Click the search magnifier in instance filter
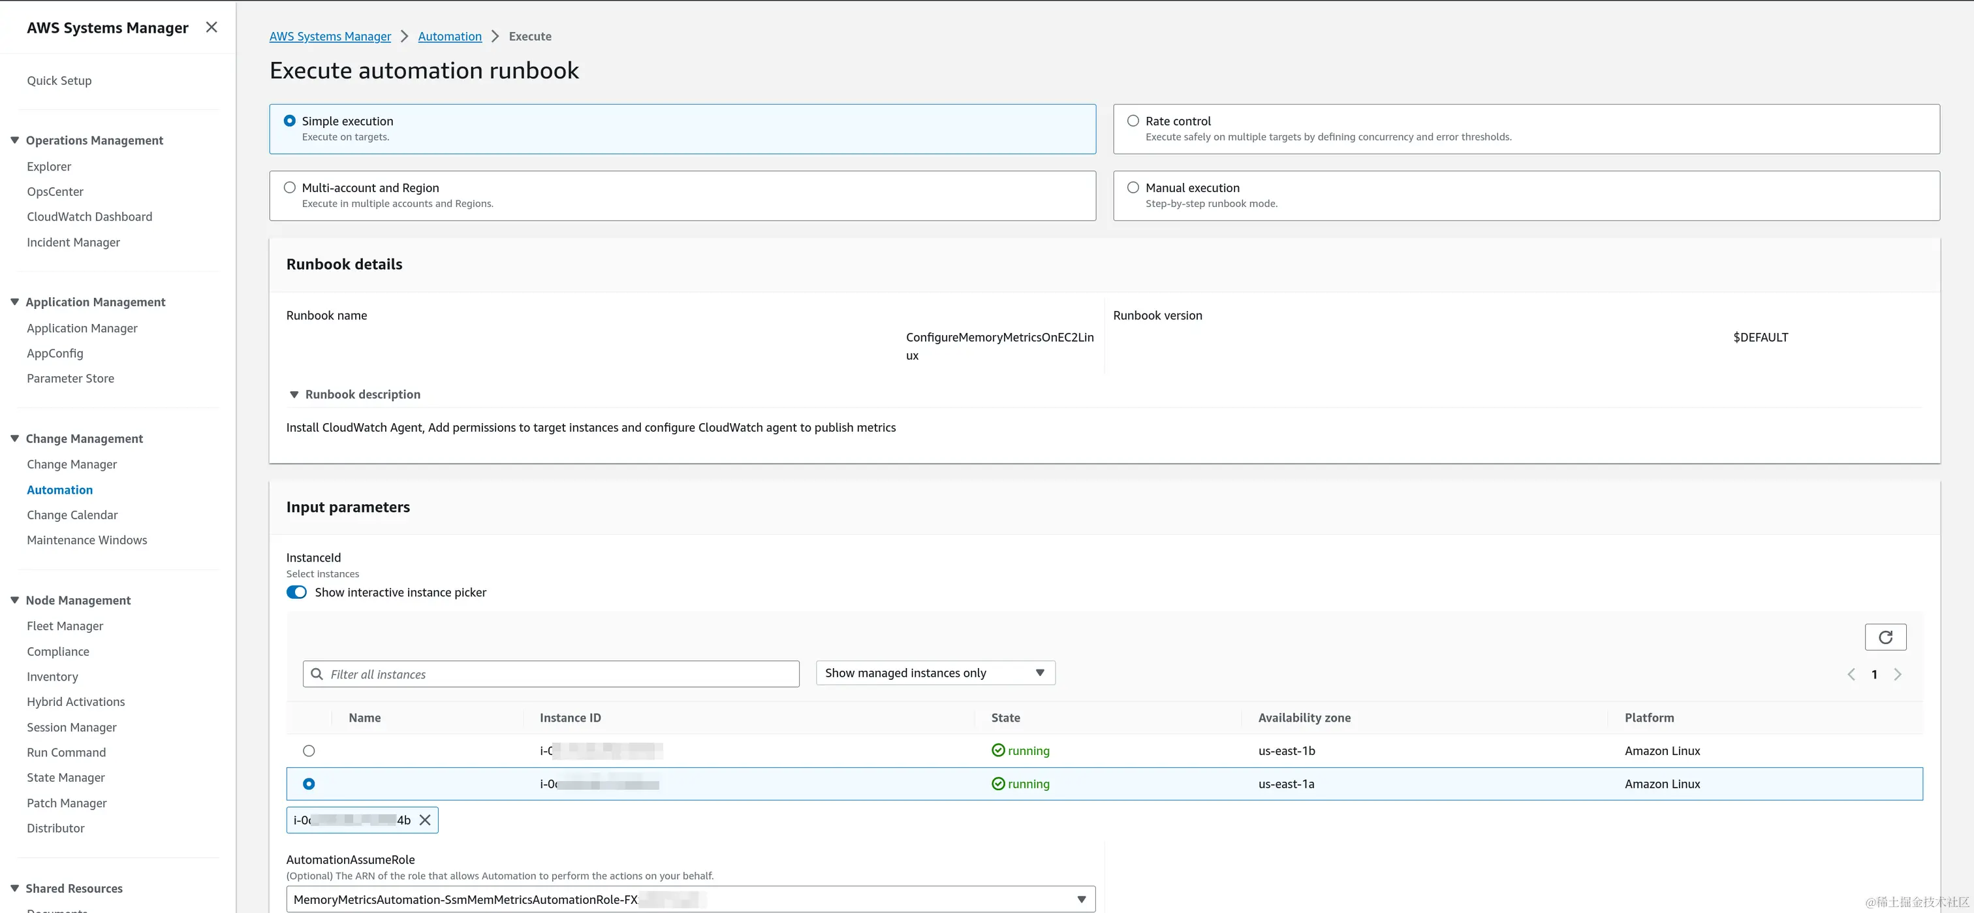Image resolution: width=1974 pixels, height=913 pixels. 317,674
